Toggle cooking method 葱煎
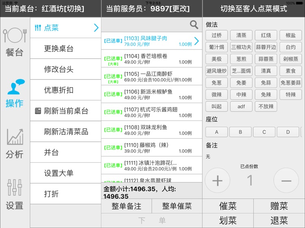This screenshot has width=305, height=228. click(241, 59)
